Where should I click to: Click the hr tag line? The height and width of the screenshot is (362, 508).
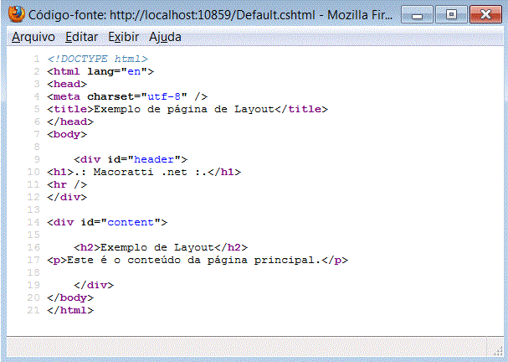click(x=67, y=185)
